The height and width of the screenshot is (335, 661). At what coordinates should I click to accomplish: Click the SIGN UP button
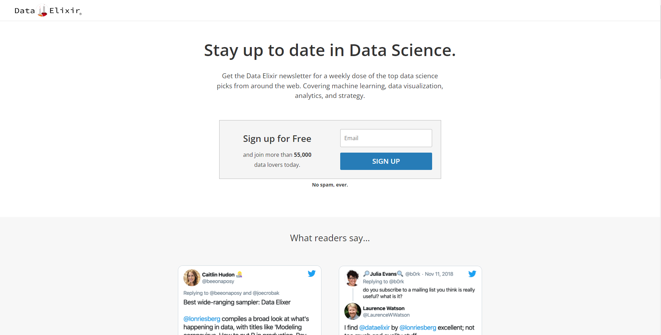[386, 161]
